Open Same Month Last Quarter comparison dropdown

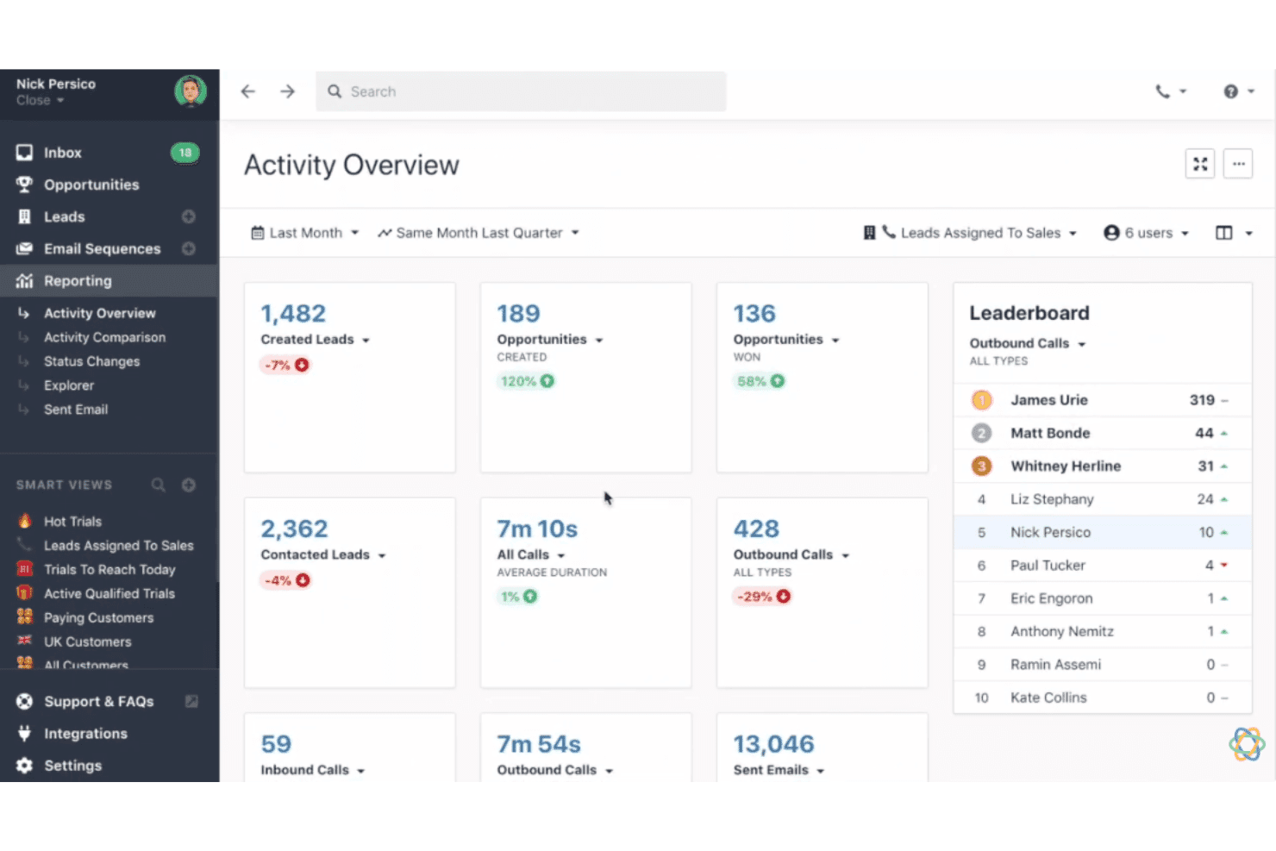[478, 233]
